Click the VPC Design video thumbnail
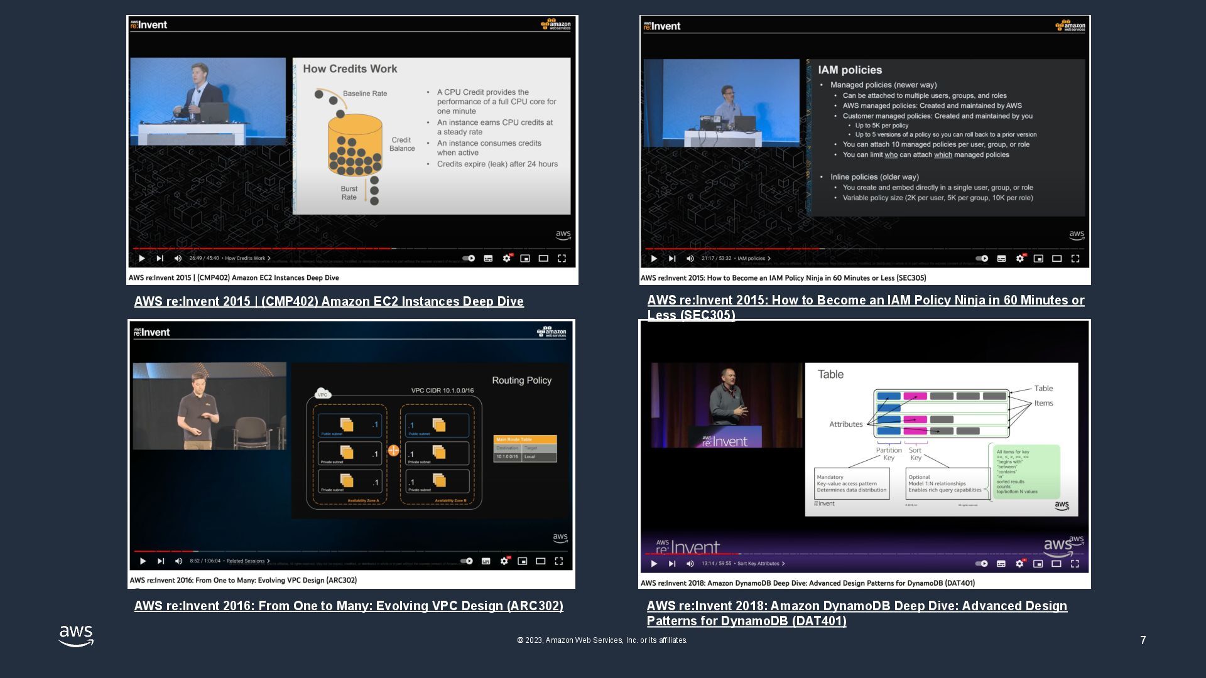The height and width of the screenshot is (678, 1206). coord(350,439)
